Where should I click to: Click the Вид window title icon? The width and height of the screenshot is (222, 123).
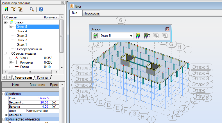point(72,6)
